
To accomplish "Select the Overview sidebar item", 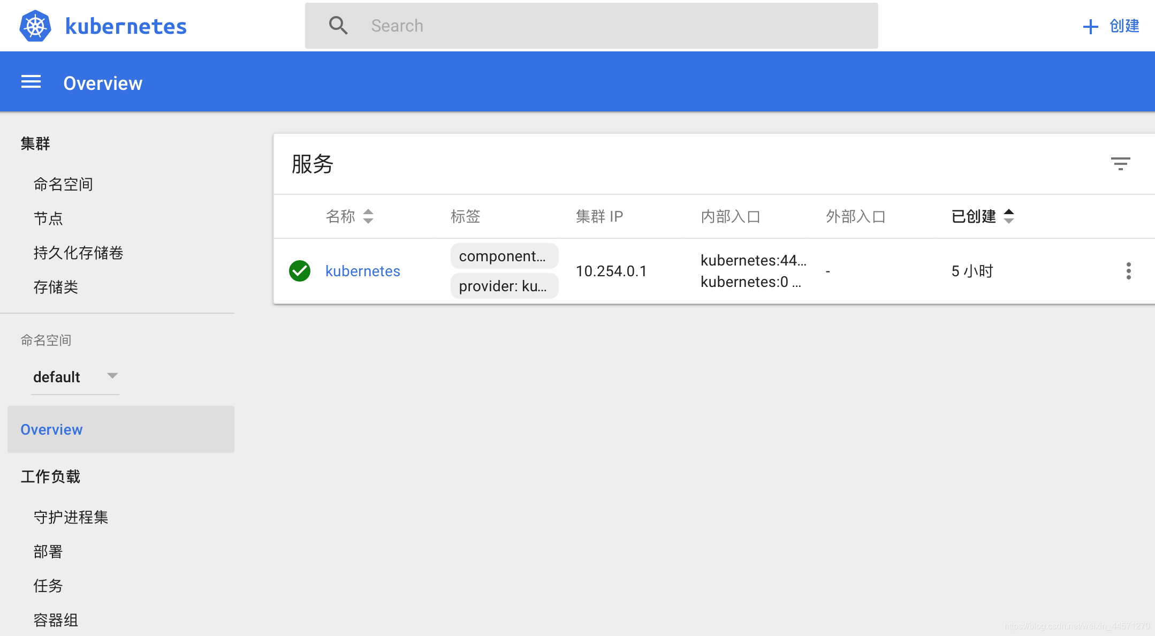I will (x=121, y=429).
